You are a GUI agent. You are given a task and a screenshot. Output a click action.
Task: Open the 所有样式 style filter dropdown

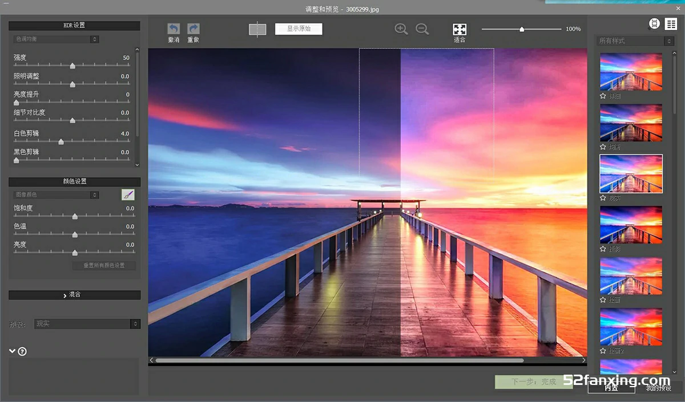coord(635,41)
